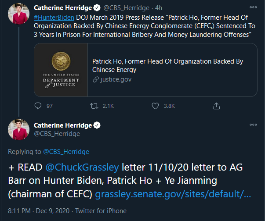Open the @ChuckGrassley mention
265x221 pixels.
tap(82, 167)
